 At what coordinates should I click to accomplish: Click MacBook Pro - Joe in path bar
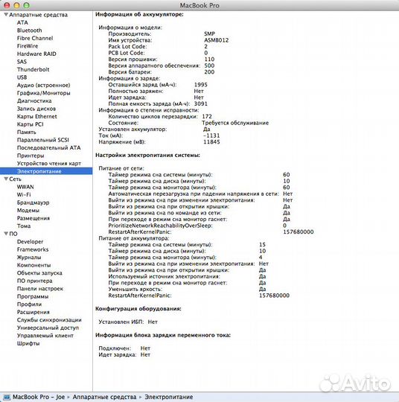click(39, 397)
